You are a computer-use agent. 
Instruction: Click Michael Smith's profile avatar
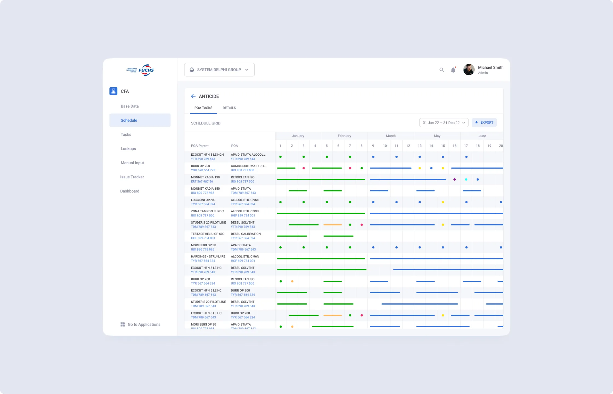469,69
